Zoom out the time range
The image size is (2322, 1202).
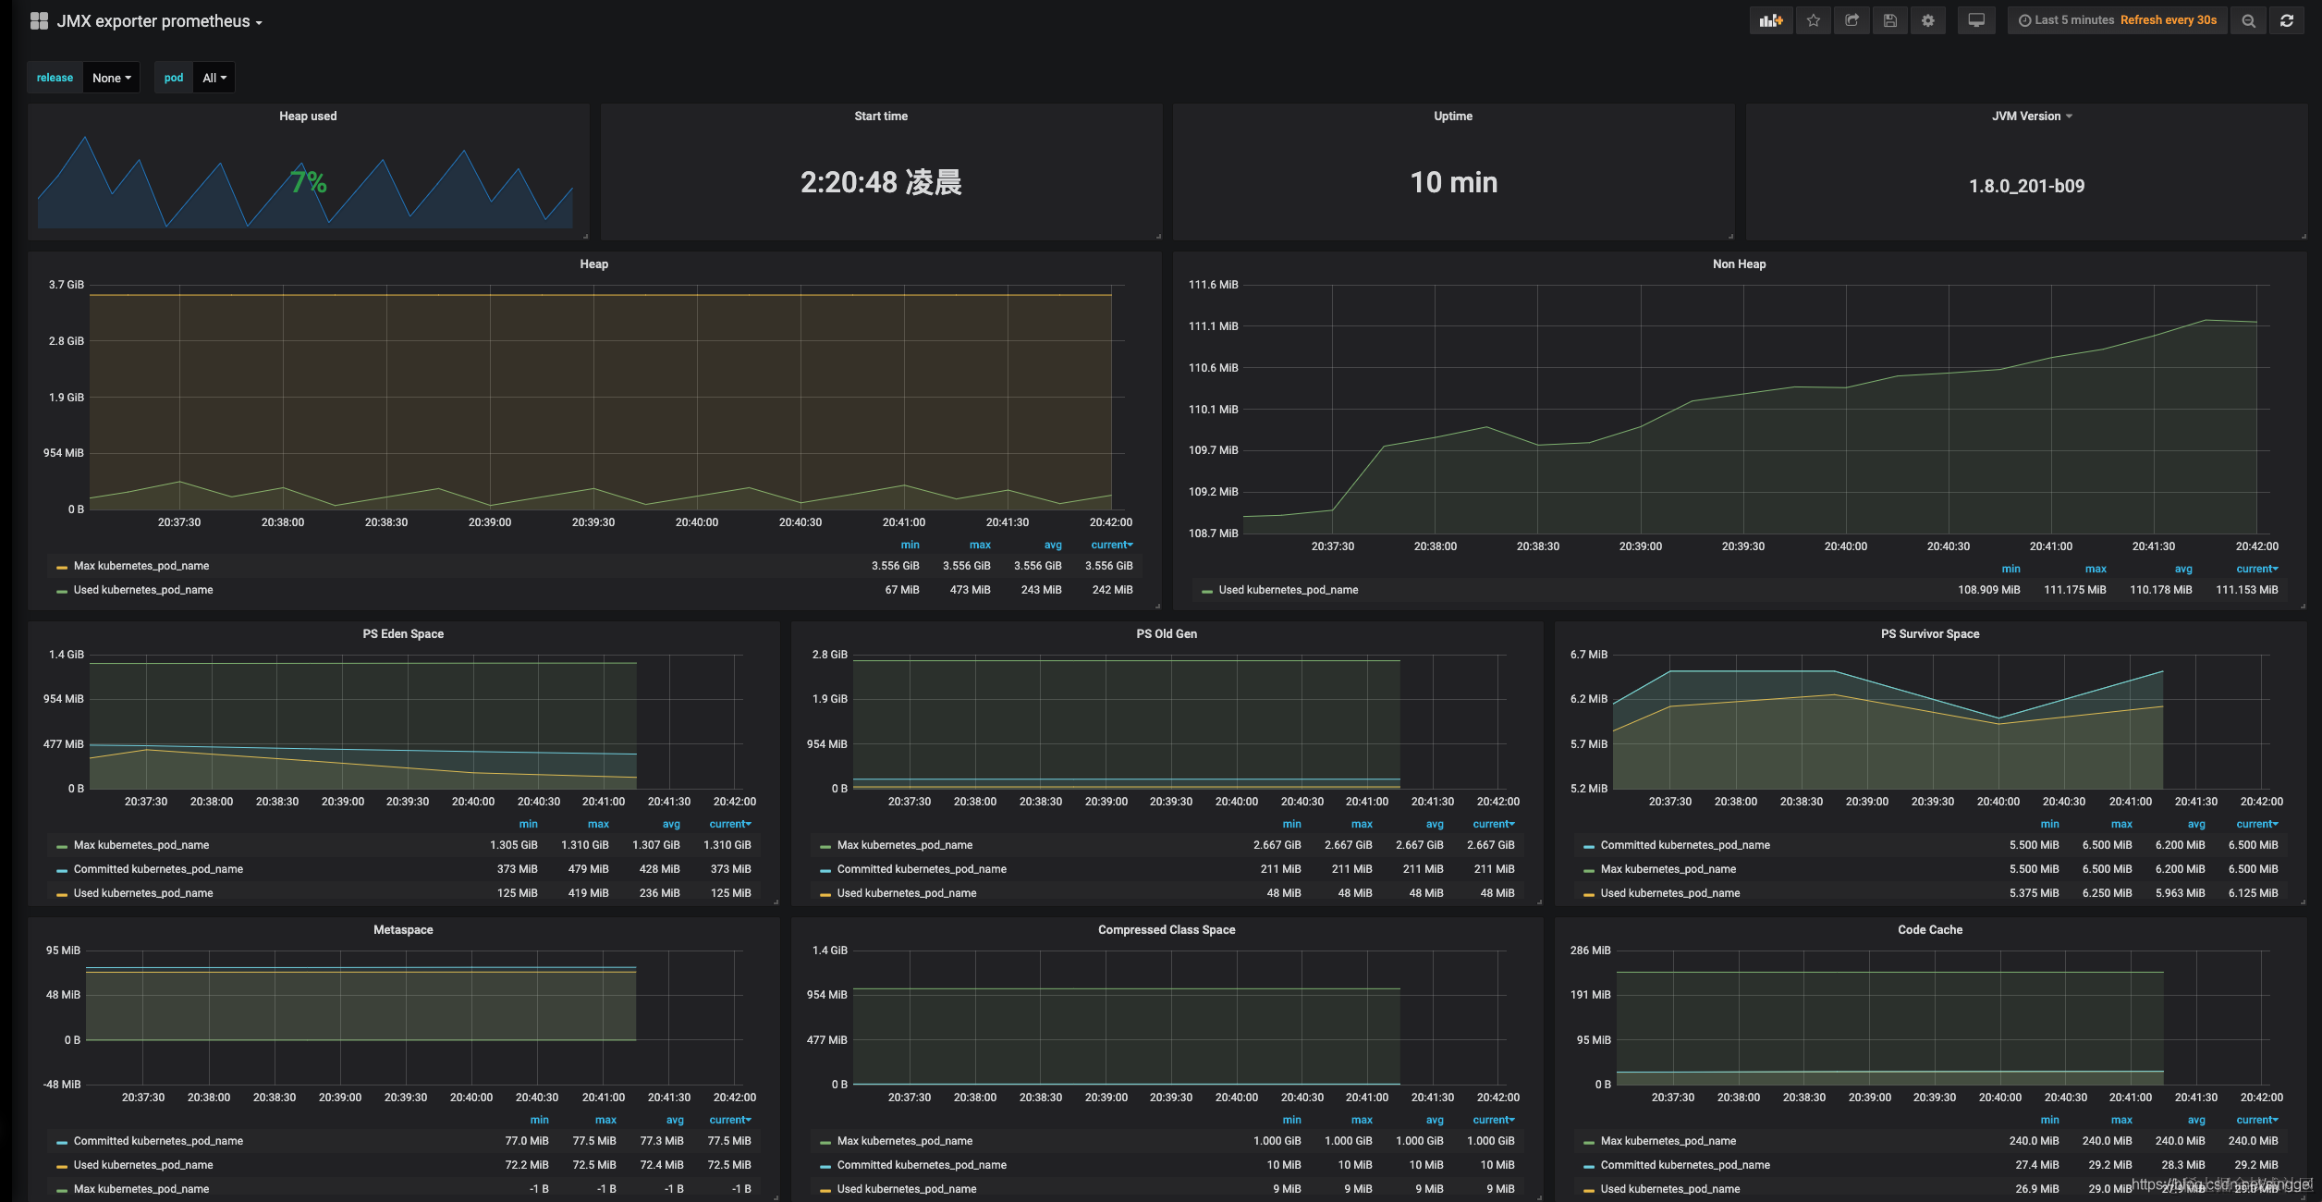(x=2248, y=20)
